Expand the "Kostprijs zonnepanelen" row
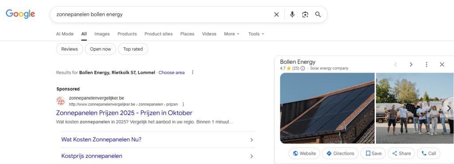The height and width of the screenshot is (164, 454). [158, 156]
